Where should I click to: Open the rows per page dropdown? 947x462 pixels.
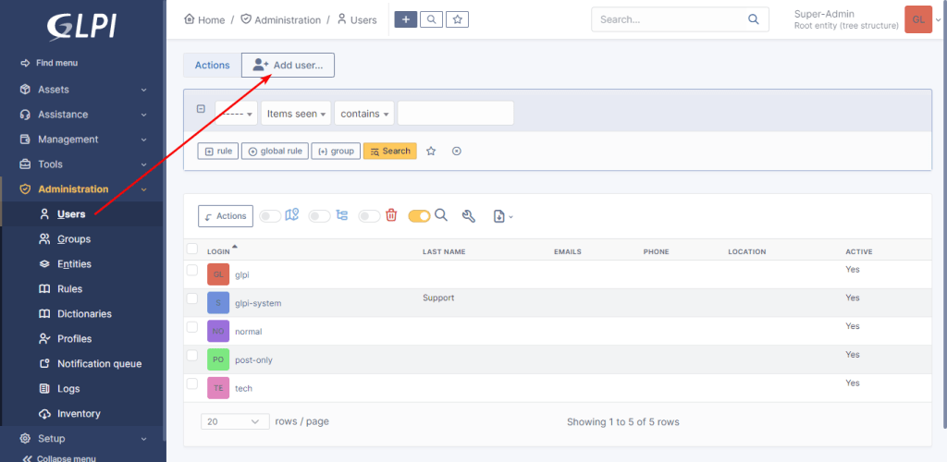[x=235, y=421]
